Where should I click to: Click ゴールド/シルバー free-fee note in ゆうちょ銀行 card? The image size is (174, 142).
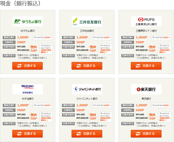click(x=46, y=49)
